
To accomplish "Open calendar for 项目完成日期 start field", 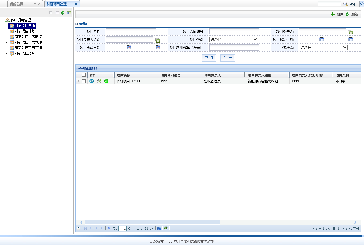I will click(129, 47).
